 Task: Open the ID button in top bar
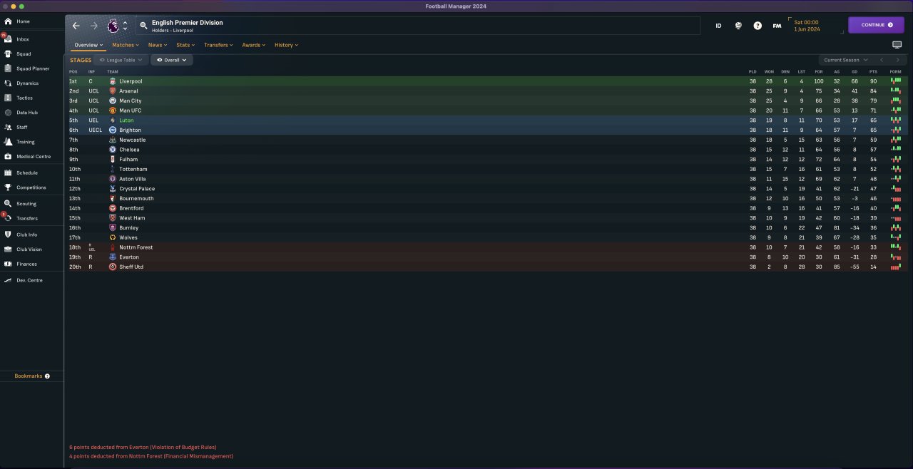(718, 26)
